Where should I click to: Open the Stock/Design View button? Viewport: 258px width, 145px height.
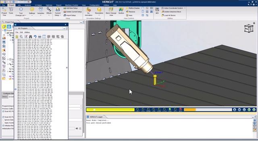pos(111,12)
